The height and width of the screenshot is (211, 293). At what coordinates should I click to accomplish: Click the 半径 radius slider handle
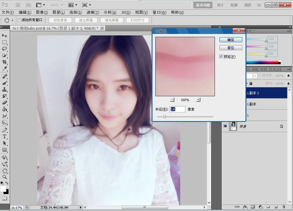point(165,117)
